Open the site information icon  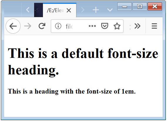point(58,26)
